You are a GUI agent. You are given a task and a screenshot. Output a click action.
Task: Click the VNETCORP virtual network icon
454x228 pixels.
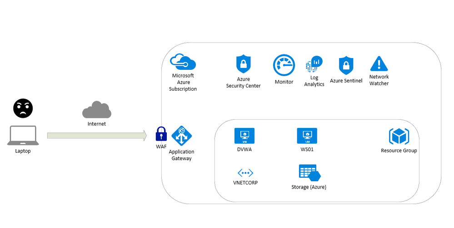[x=245, y=173]
